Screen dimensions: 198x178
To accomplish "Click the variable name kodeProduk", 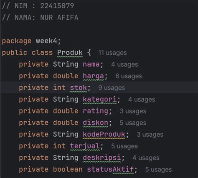I will point(104,135).
